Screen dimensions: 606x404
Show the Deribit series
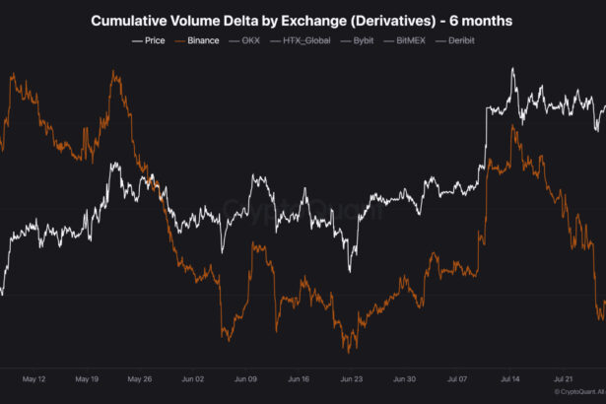coord(465,40)
